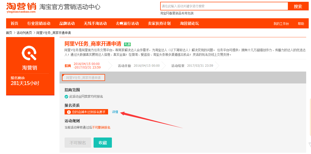Click the orange 搜索 button
Screen dimensions: 311x154
[298, 6]
